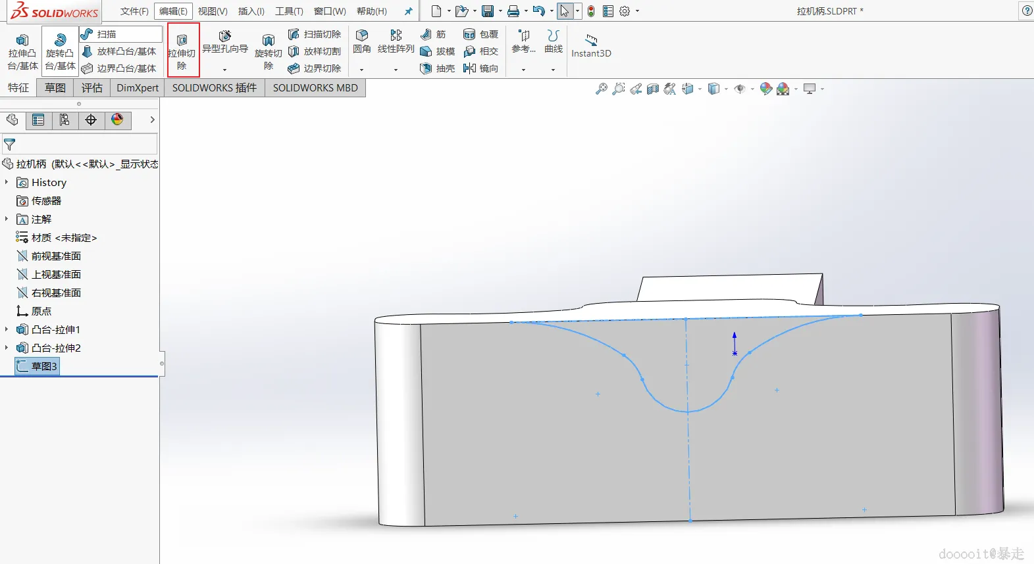This screenshot has height=564, width=1034.
Task: Open the appearance color wheel tab
Action: point(117,120)
